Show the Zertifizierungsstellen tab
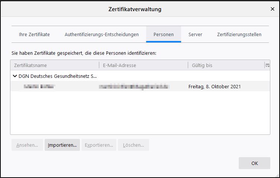The height and width of the screenshot is (178, 280). click(x=239, y=35)
